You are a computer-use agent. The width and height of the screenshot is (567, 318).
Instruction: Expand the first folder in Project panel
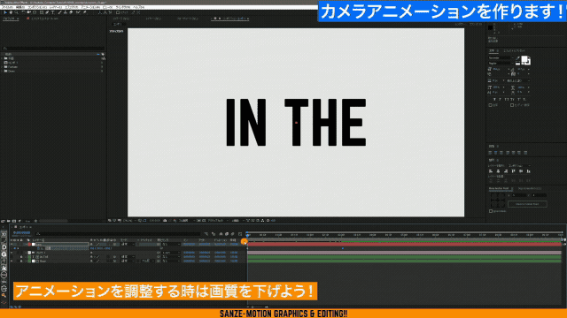[2, 58]
